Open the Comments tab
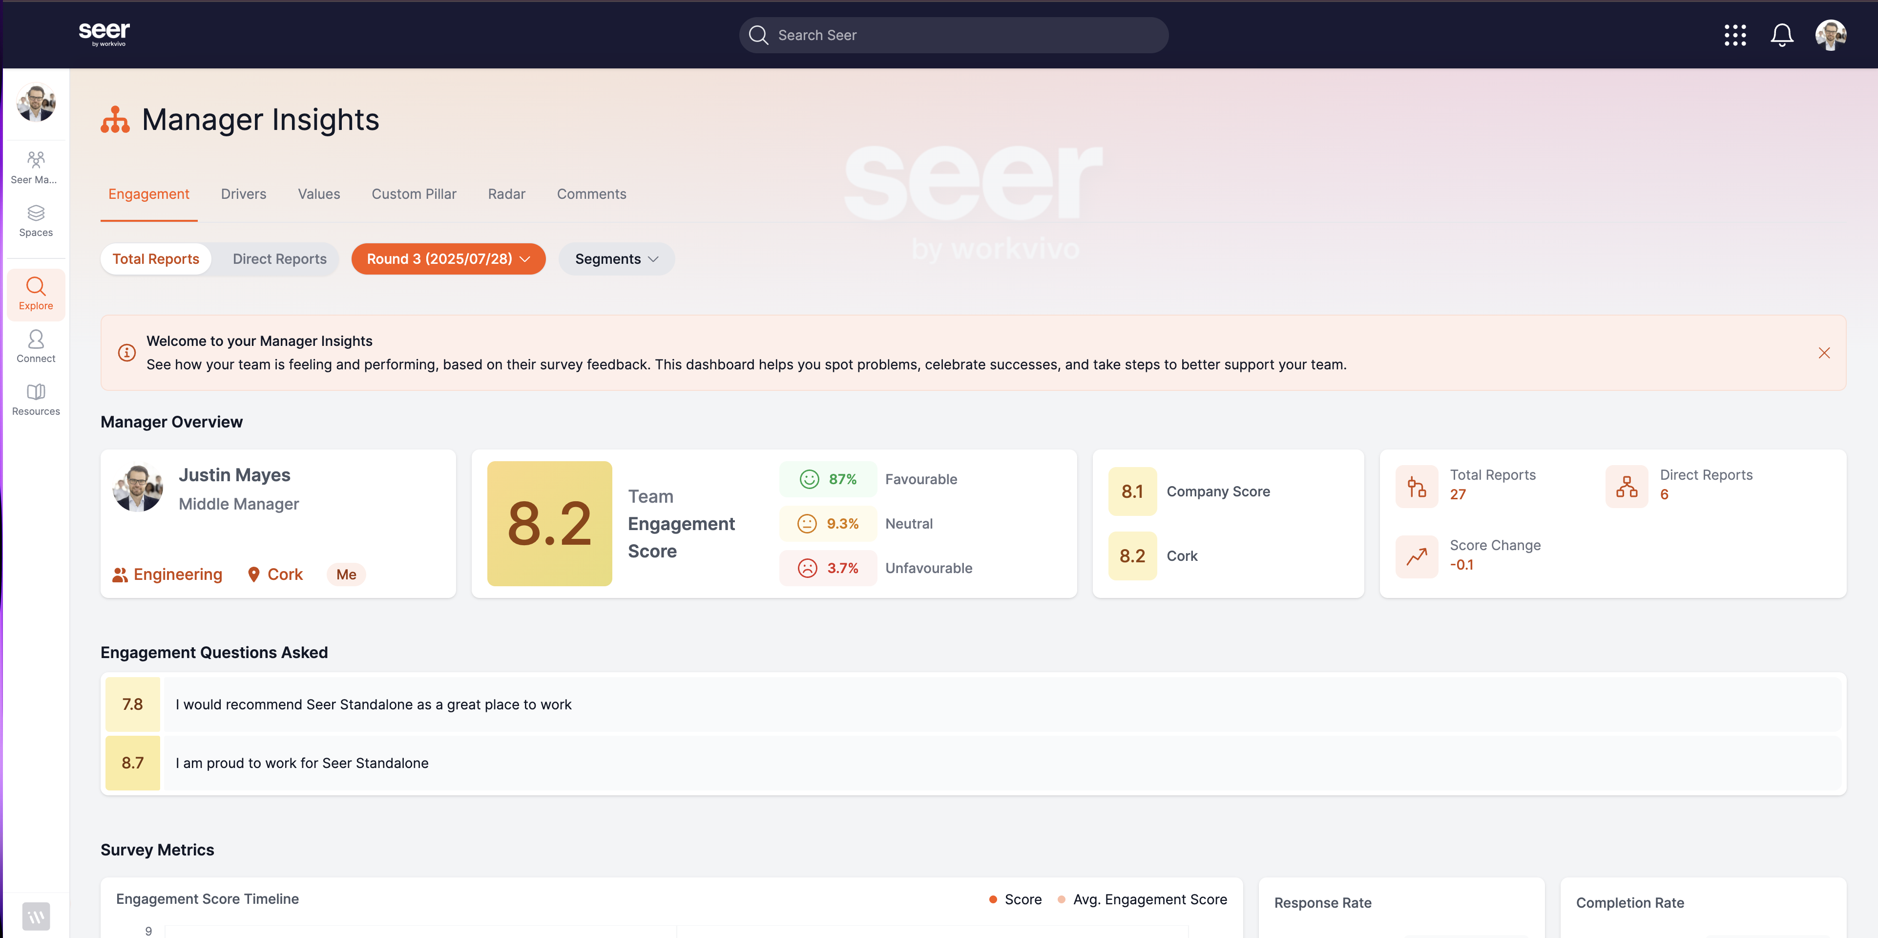 pyautogui.click(x=591, y=194)
